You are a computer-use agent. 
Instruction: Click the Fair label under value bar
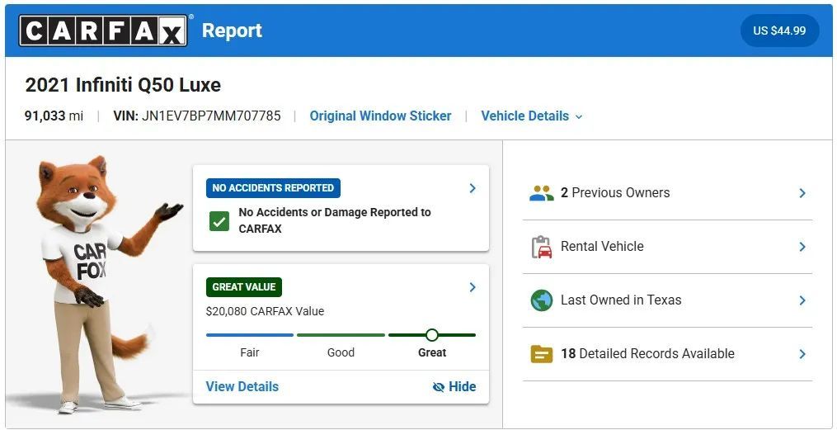coord(250,352)
